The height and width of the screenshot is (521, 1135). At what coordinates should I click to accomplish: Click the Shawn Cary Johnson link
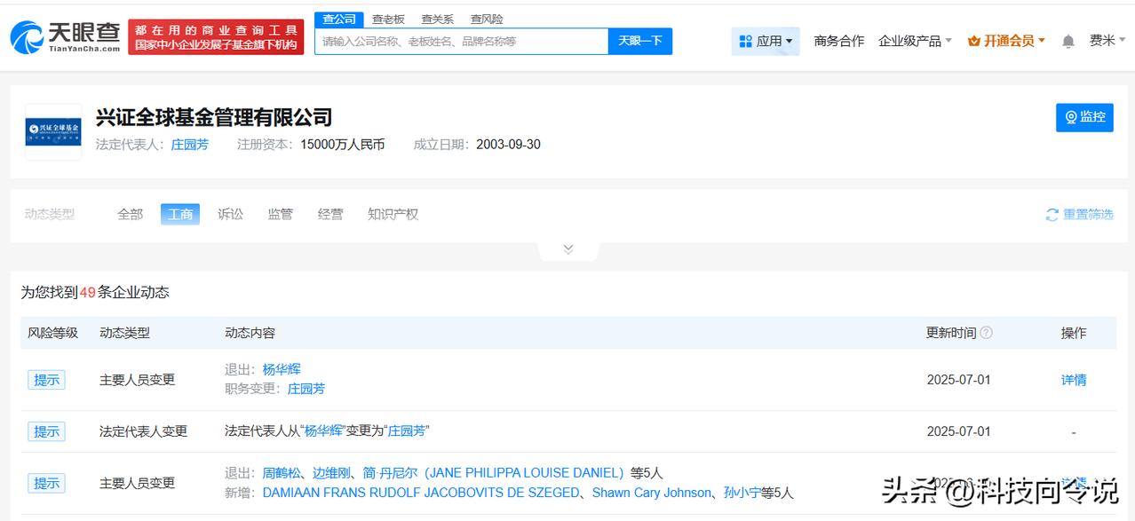651,493
